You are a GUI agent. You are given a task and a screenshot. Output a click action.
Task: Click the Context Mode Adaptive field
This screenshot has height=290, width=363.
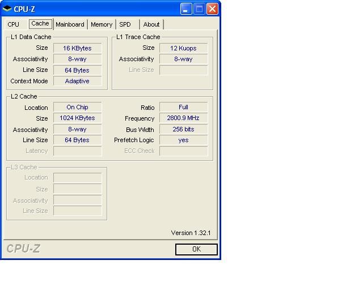click(77, 81)
